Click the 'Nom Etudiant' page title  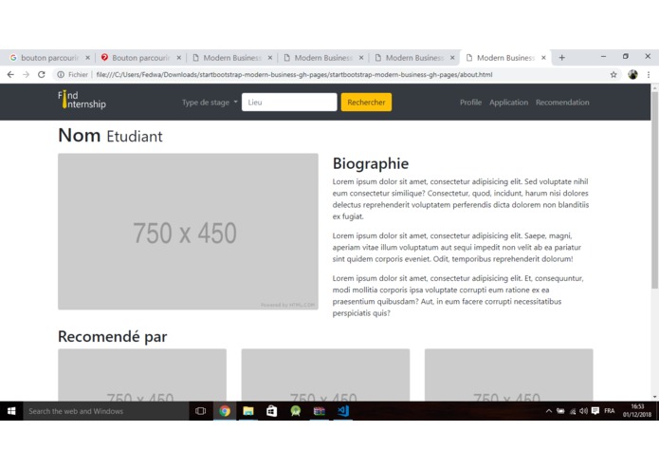tap(110, 136)
